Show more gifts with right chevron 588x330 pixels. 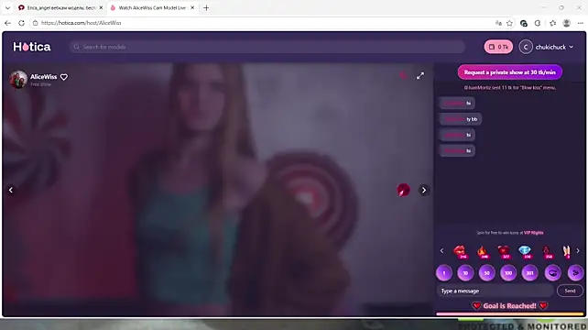(x=578, y=250)
